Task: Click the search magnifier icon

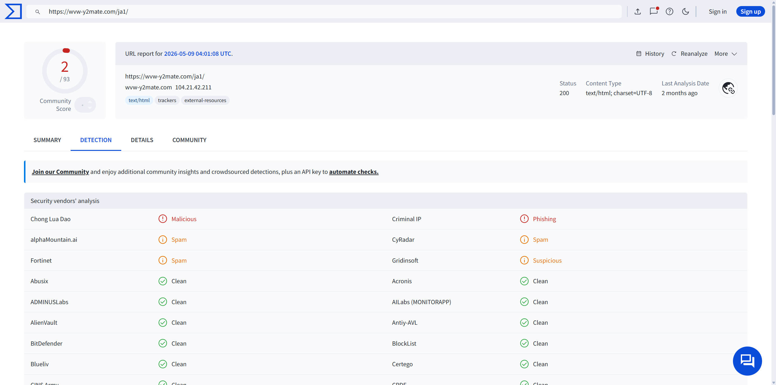Action: tap(38, 12)
